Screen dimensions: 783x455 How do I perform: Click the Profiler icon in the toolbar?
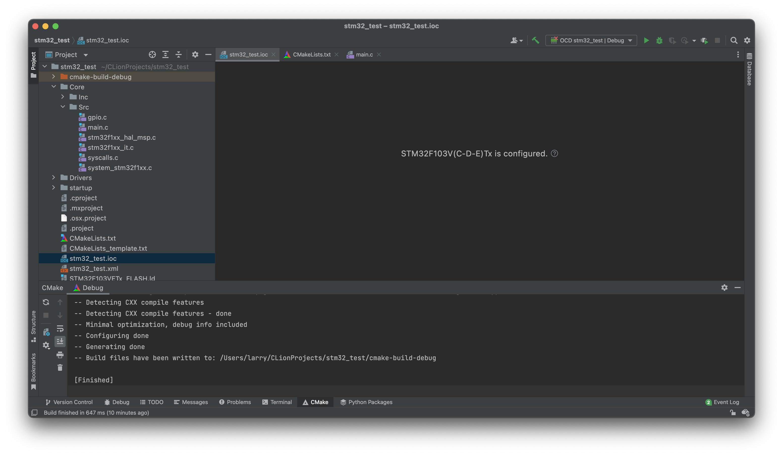point(685,40)
